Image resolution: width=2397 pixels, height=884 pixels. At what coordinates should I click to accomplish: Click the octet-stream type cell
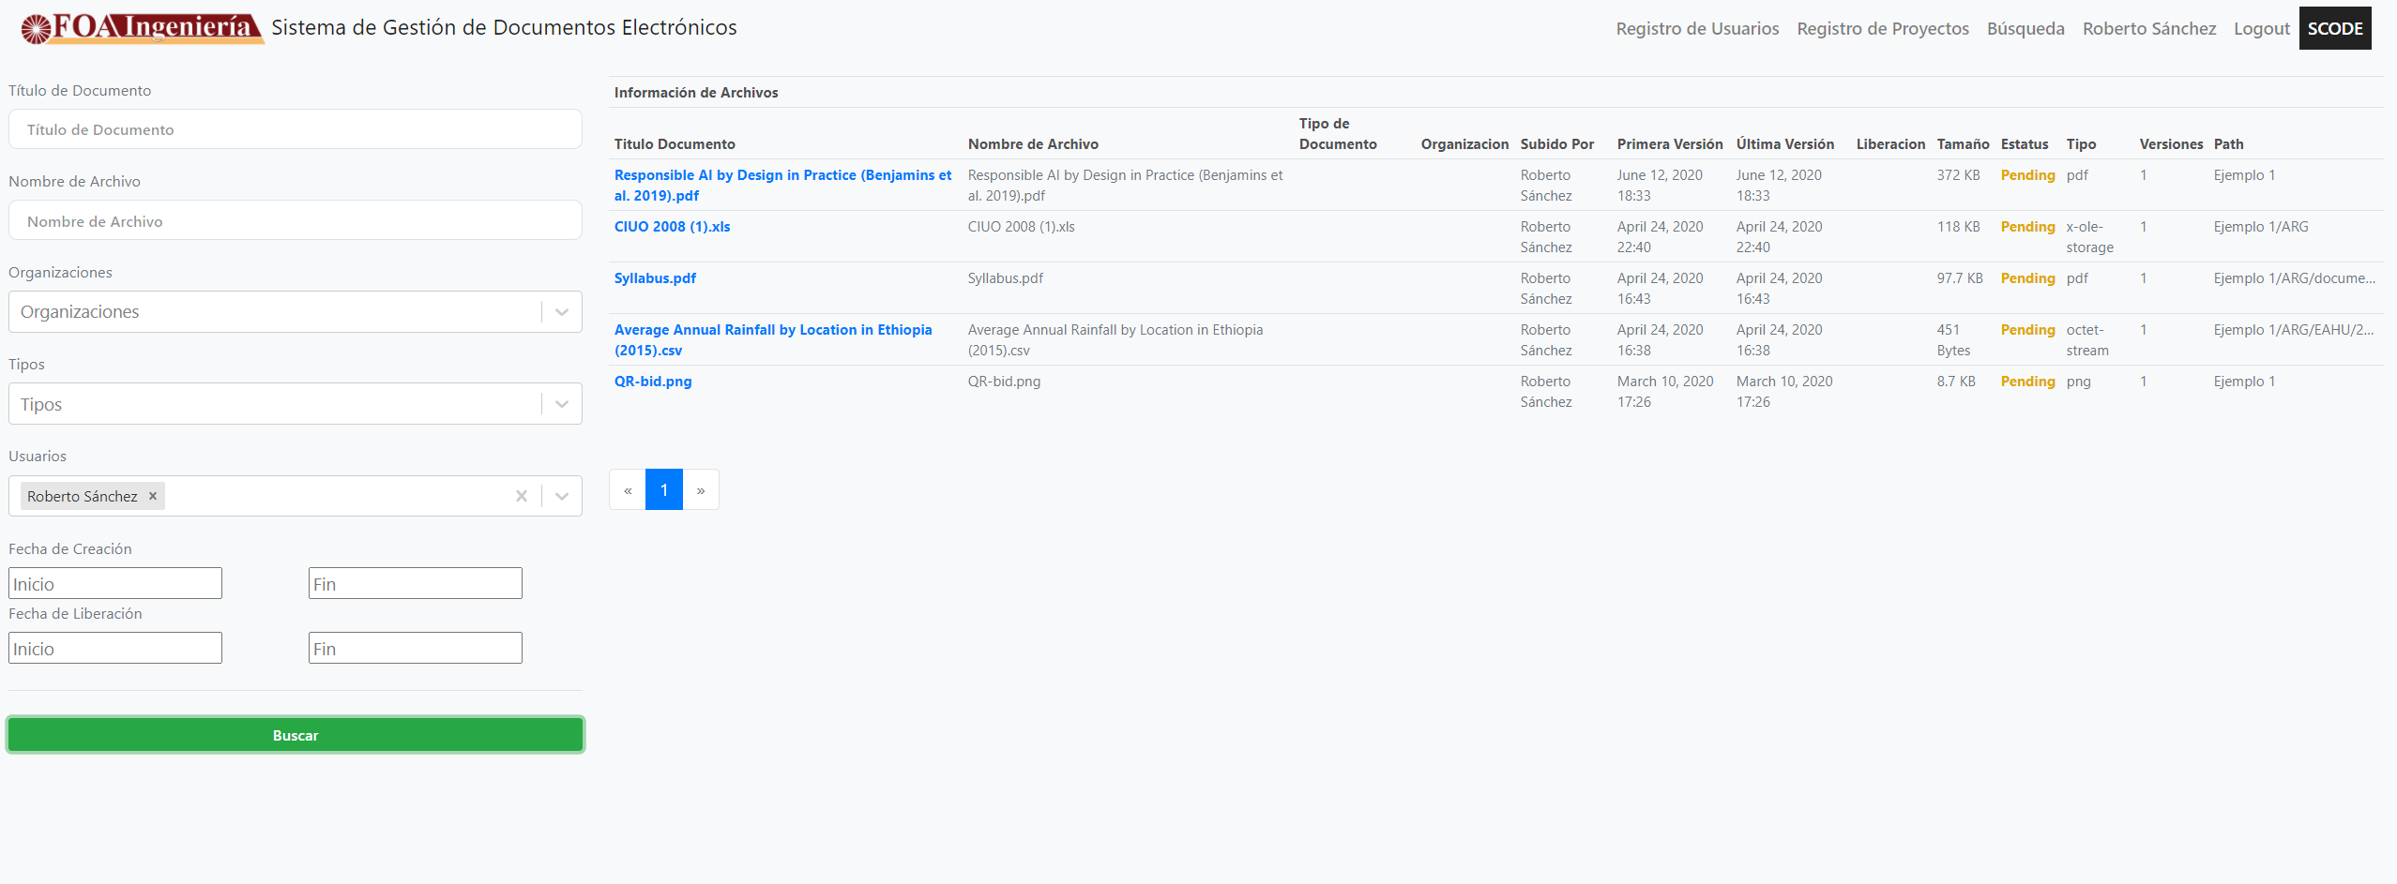[x=2087, y=340]
